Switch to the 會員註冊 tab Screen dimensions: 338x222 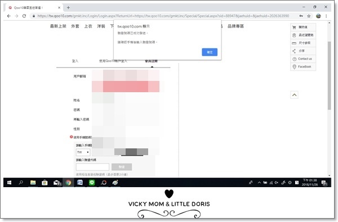click(151, 61)
